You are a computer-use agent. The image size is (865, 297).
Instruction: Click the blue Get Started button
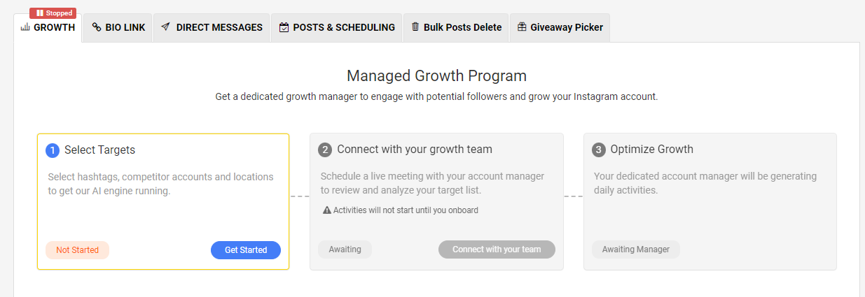click(246, 249)
